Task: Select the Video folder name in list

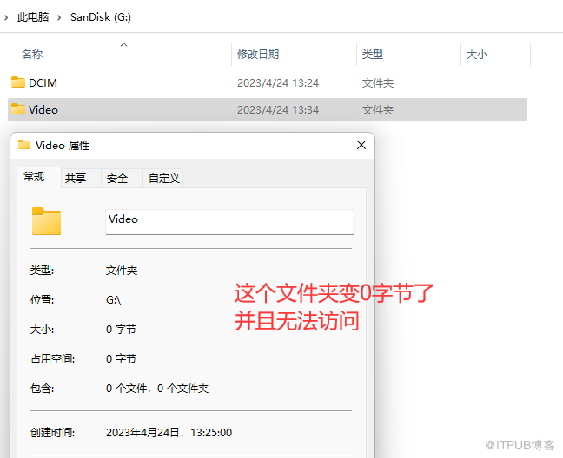Action: click(x=43, y=109)
